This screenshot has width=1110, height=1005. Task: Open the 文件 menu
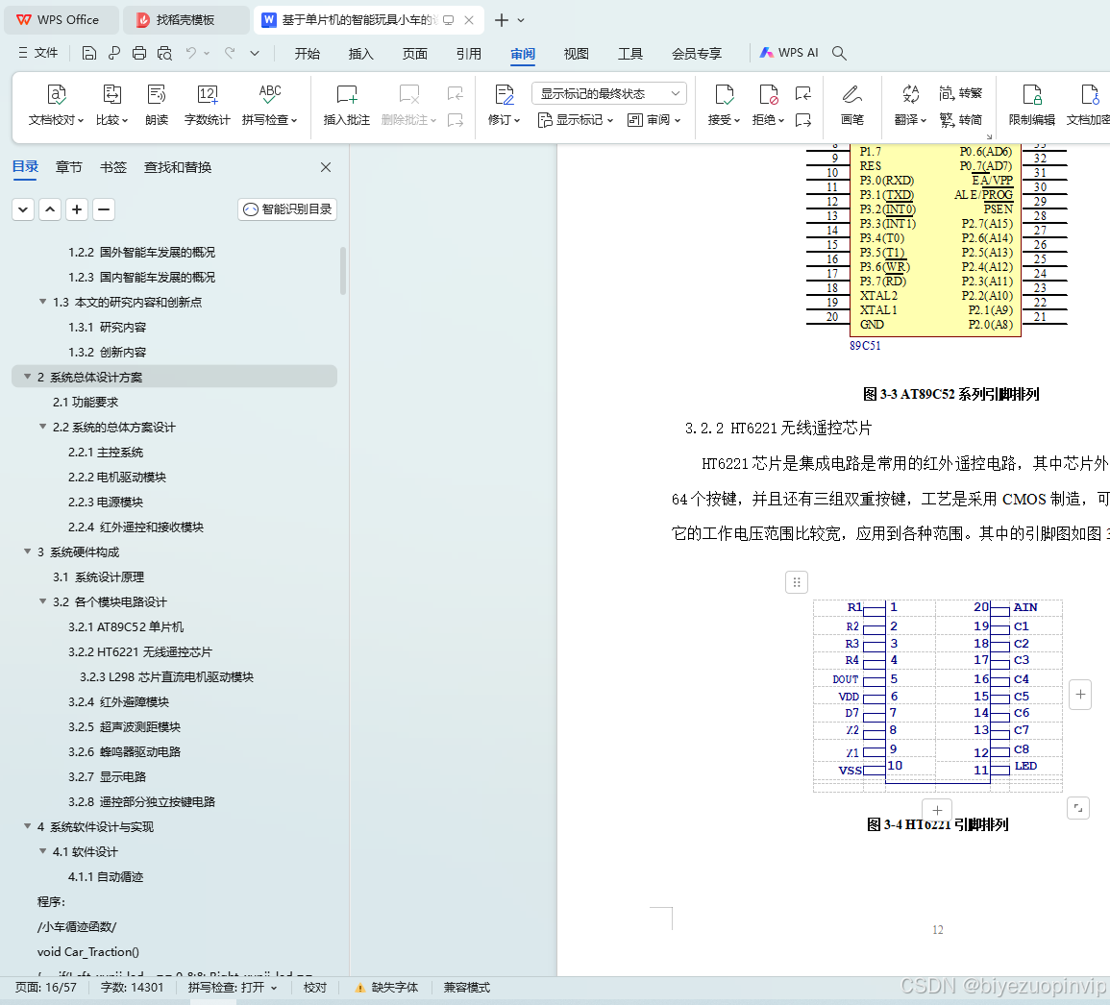pos(38,53)
